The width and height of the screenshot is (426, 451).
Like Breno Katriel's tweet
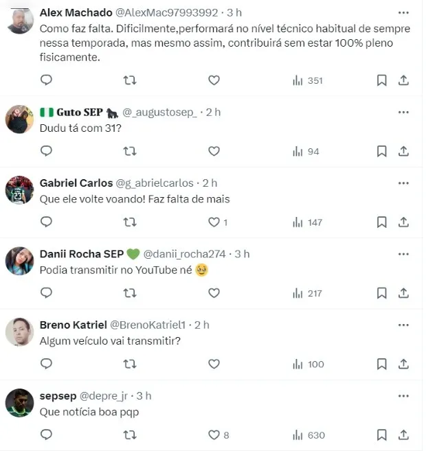click(x=214, y=364)
